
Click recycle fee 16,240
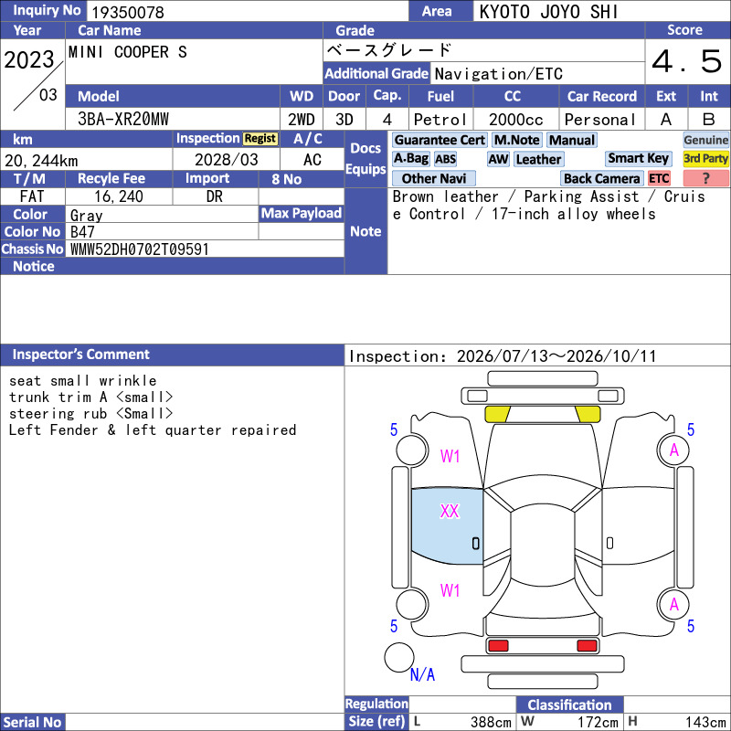pos(119,196)
